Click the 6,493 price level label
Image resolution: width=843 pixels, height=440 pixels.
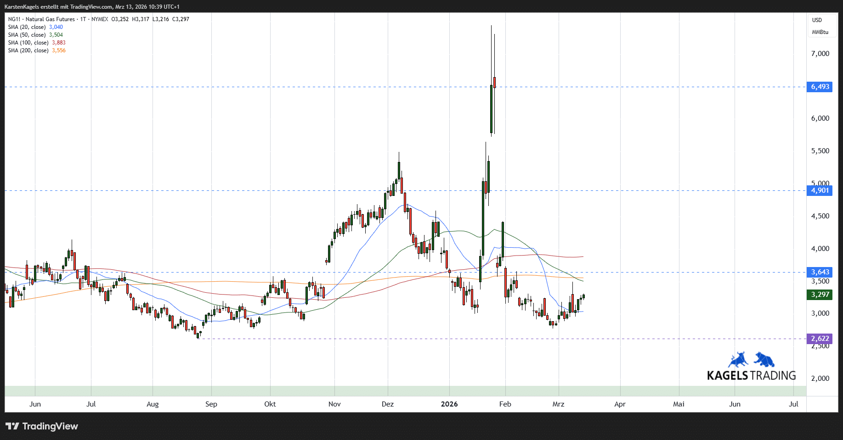point(820,87)
